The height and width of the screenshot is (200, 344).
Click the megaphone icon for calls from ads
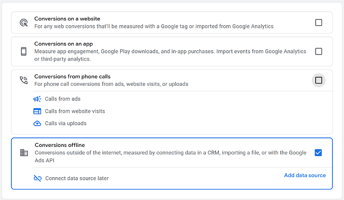coord(37,99)
